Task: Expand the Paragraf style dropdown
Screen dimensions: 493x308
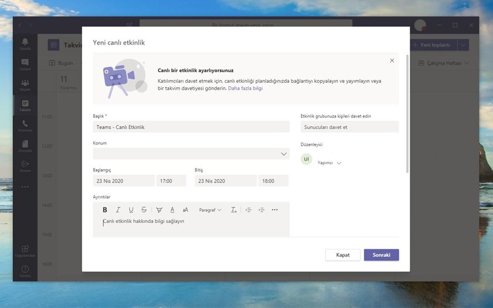Action: [x=210, y=210]
